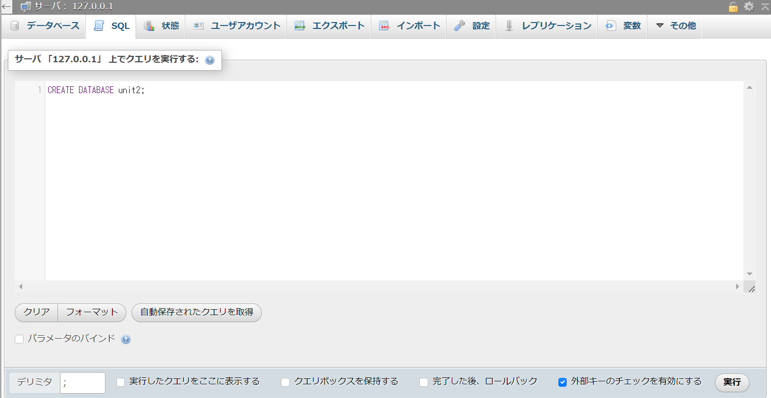This screenshot has width=771, height=398.
Task: Click the back arrow icon at top left
Action: click(6, 6)
